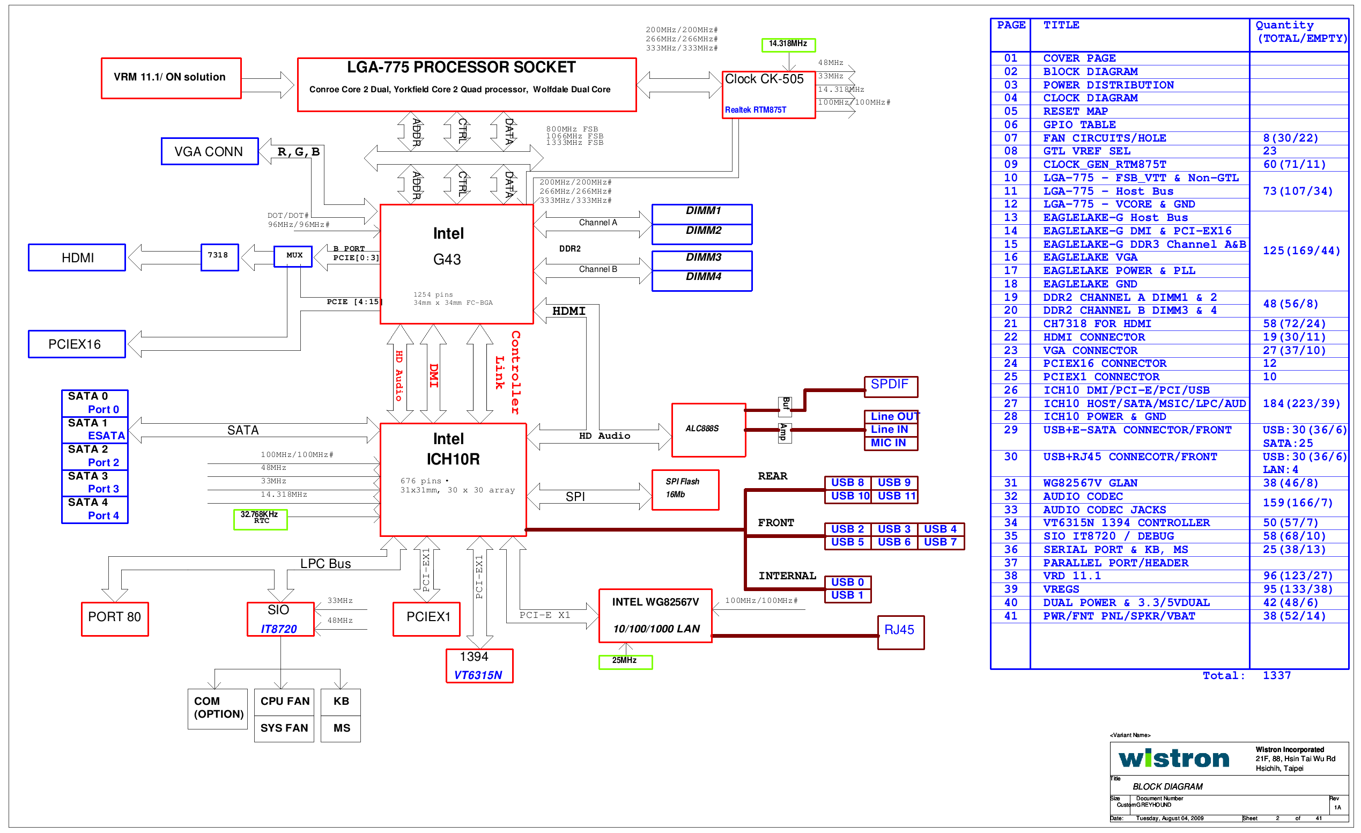Click the MS box
This screenshot has width=1361, height=833.
coord(341,728)
